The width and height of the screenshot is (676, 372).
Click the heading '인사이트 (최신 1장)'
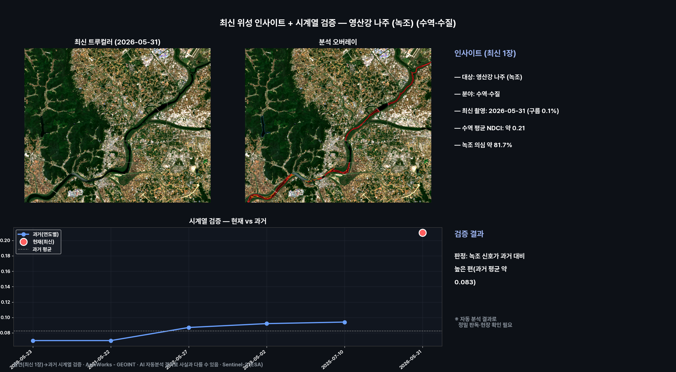pos(485,53)
